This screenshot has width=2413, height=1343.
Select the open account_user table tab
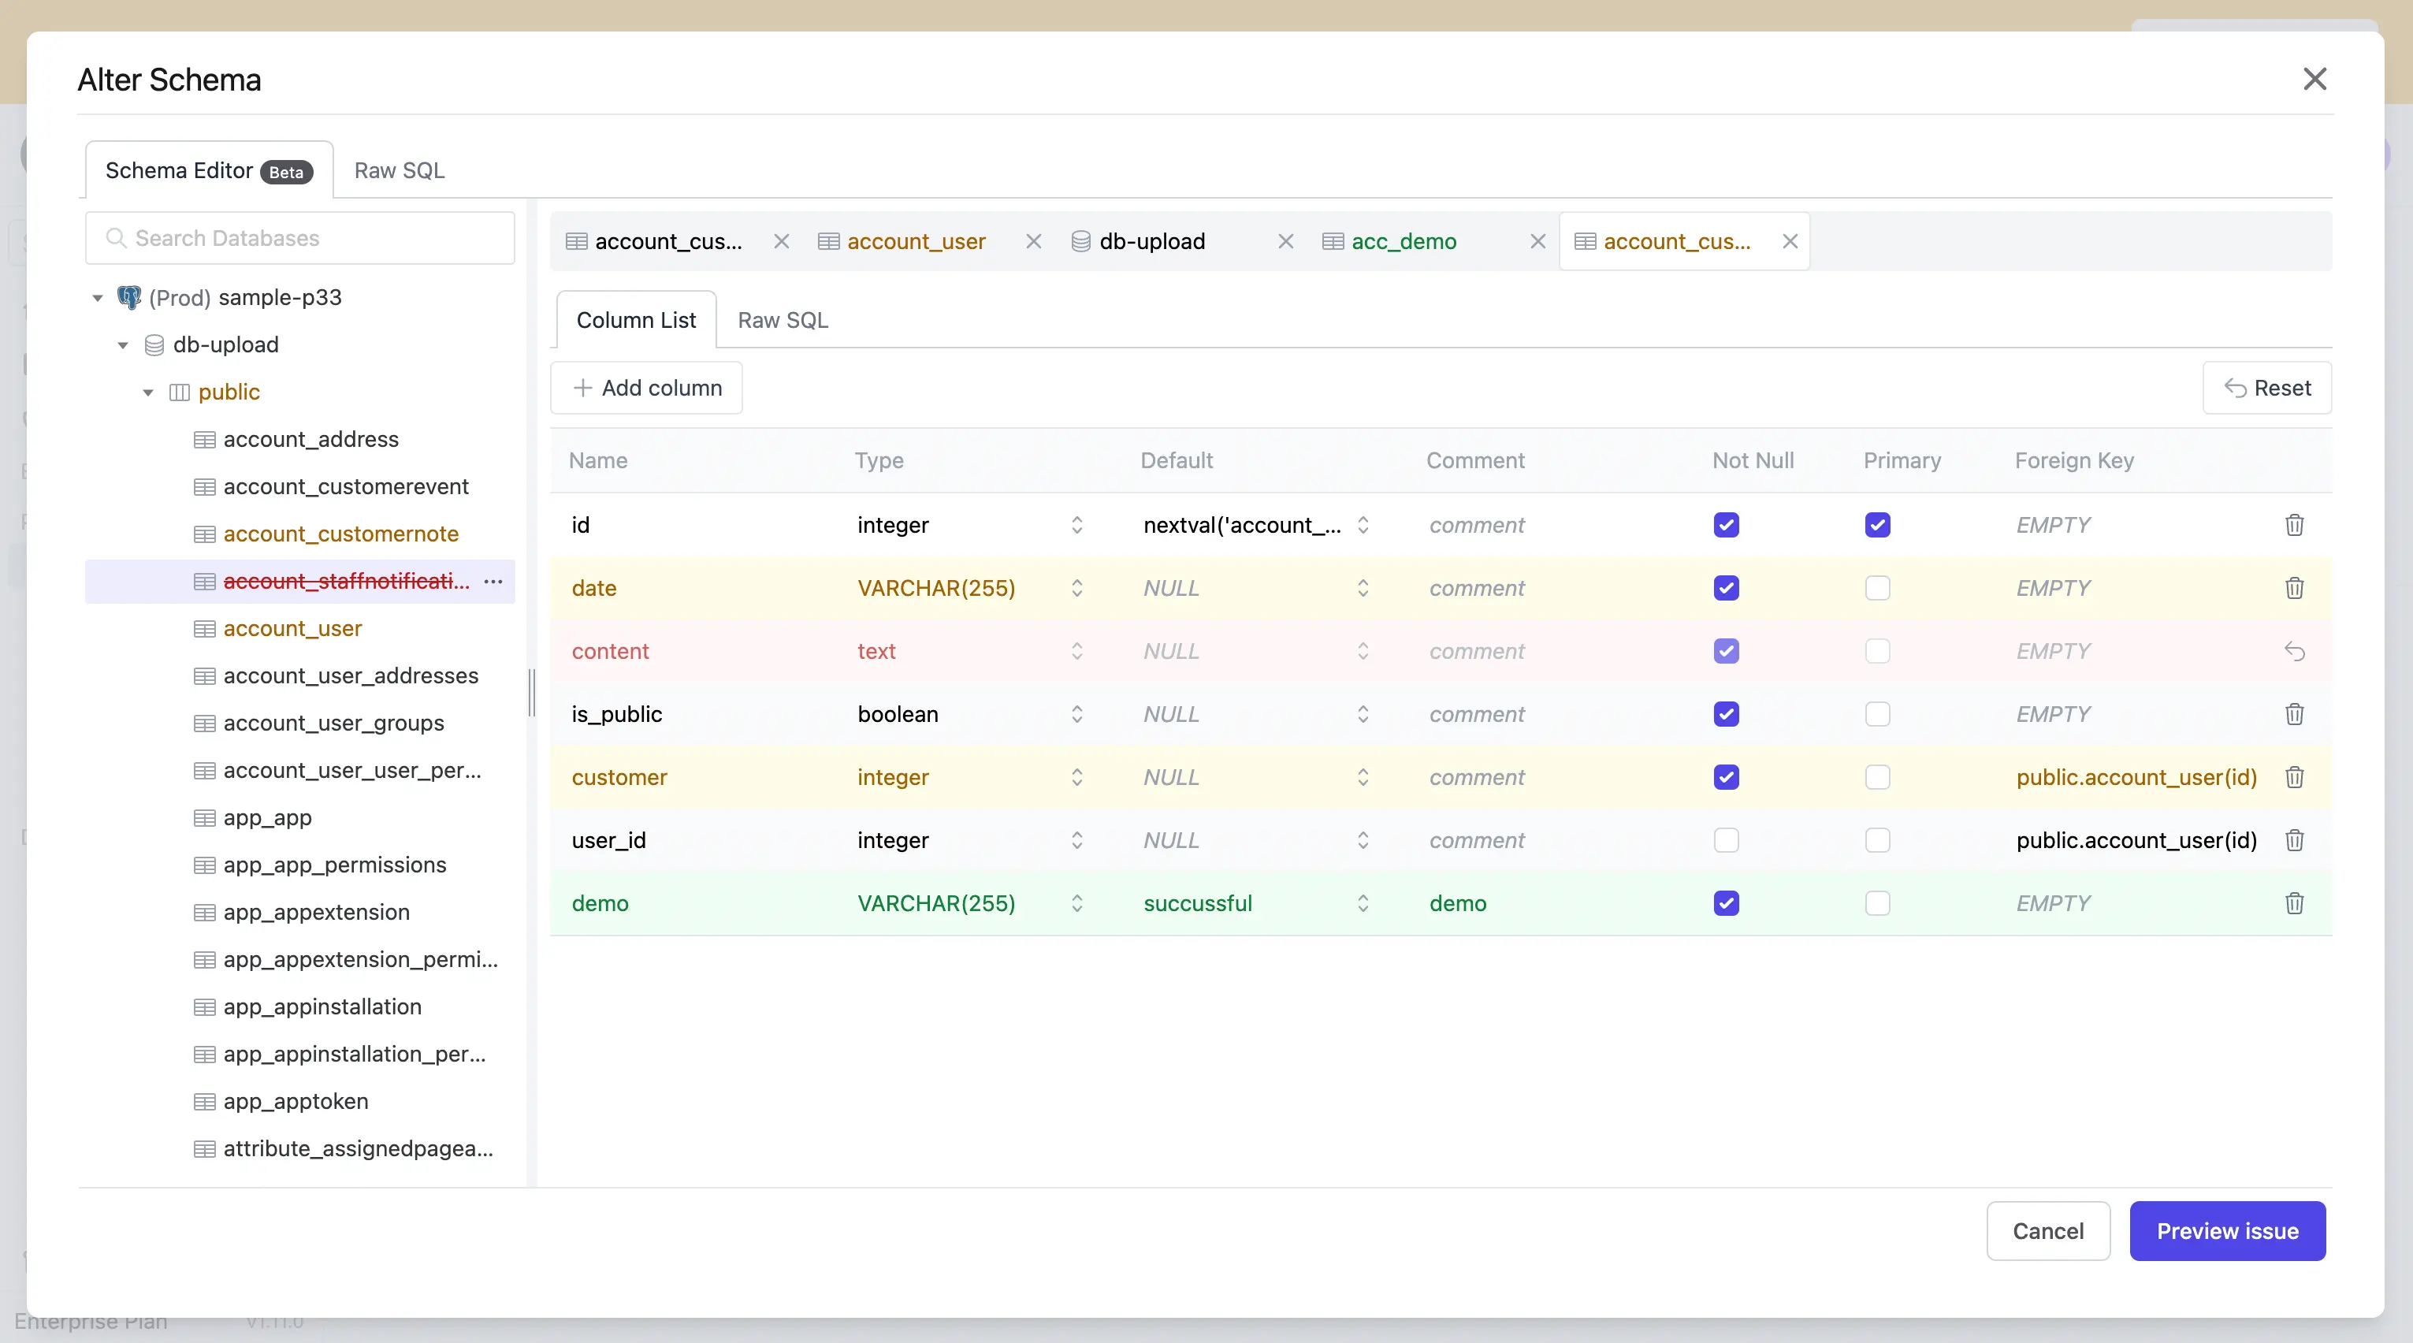917,240
